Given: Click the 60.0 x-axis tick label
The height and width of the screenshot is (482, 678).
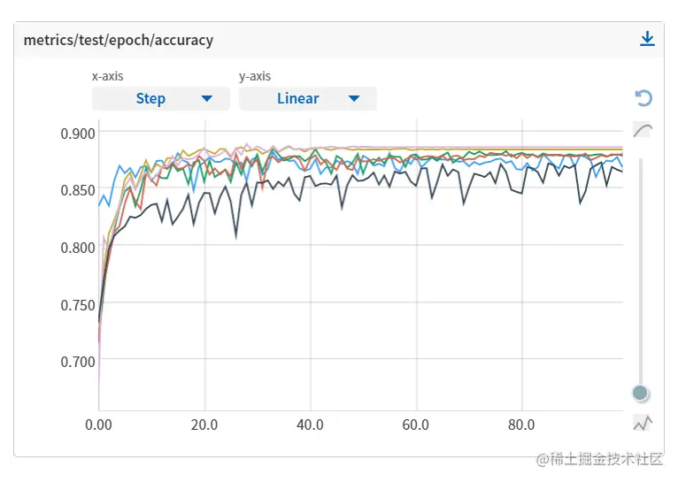Looking at the screenshot, I should [x=415, y=425].
